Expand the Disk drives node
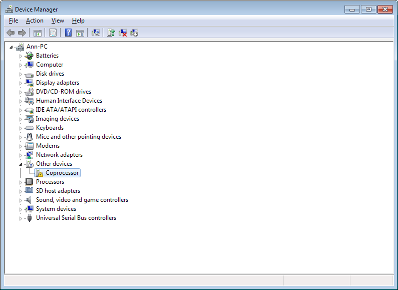 21,74
